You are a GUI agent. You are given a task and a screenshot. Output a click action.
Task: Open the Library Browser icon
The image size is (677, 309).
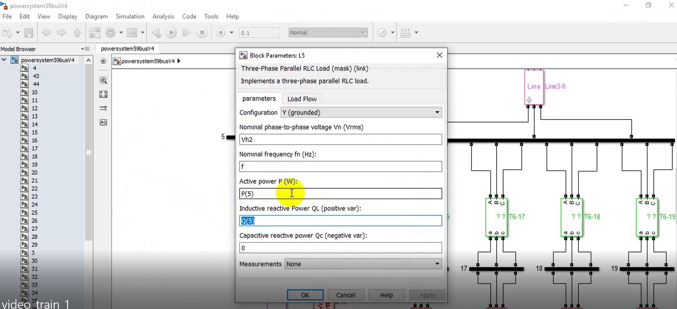95,33
